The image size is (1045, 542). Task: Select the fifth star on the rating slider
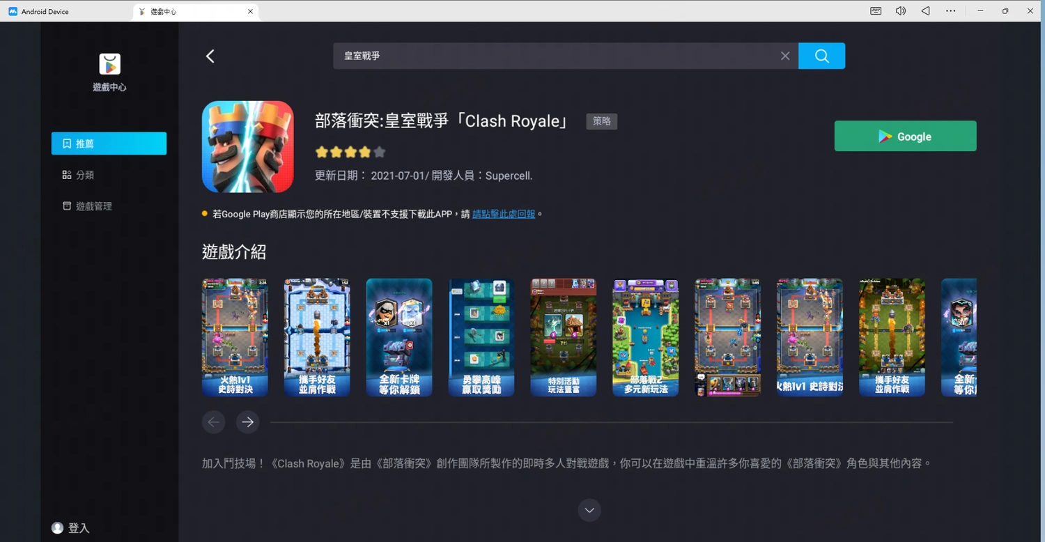point(379,152)
